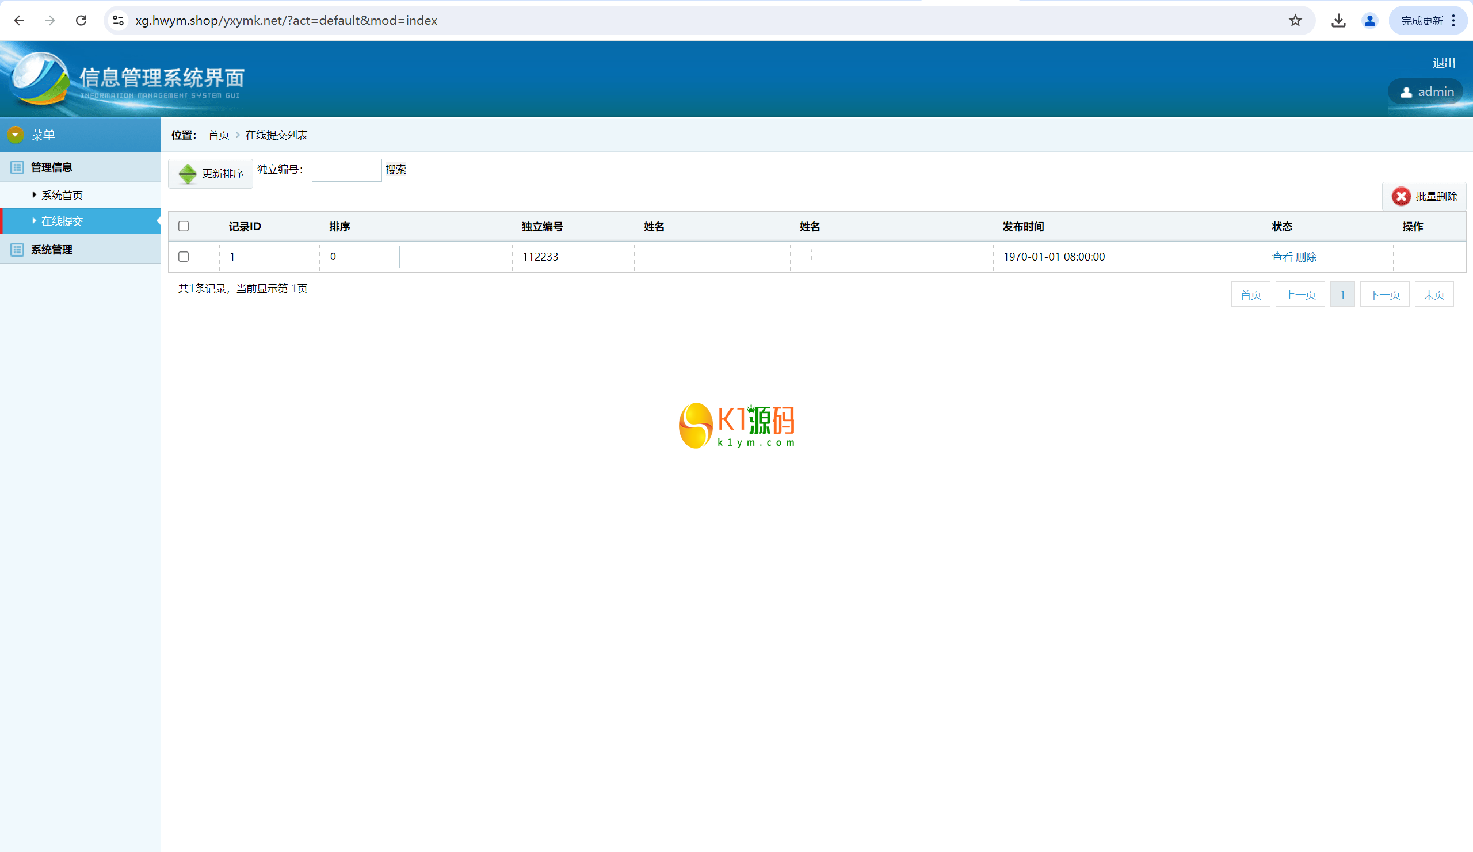The image size is (1473, 852).
Task: Collapse the 菜单 round arrow icon
Action: pos(15,135)
